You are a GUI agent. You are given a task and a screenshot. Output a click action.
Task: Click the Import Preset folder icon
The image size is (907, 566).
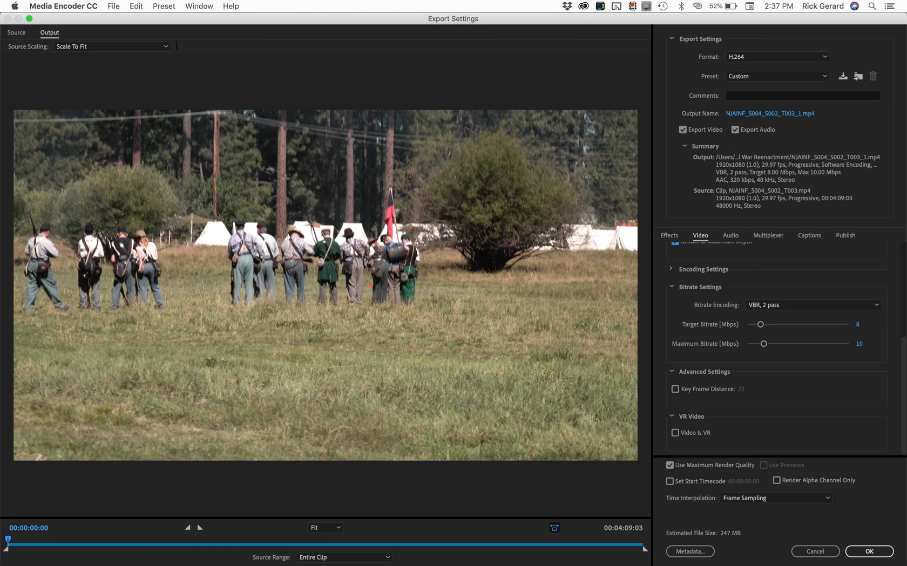pyautogui.click(x=858, y=76)
